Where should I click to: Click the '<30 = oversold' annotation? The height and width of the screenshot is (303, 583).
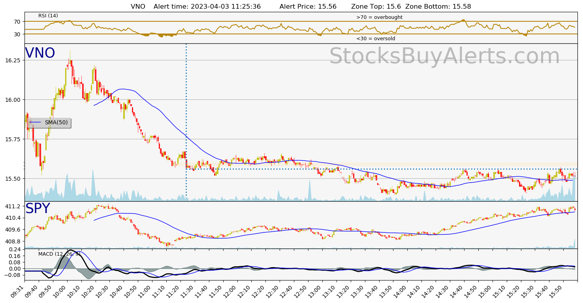coord(376,39)
